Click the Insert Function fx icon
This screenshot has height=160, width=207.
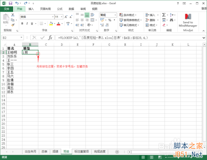[x=50, y=38]
